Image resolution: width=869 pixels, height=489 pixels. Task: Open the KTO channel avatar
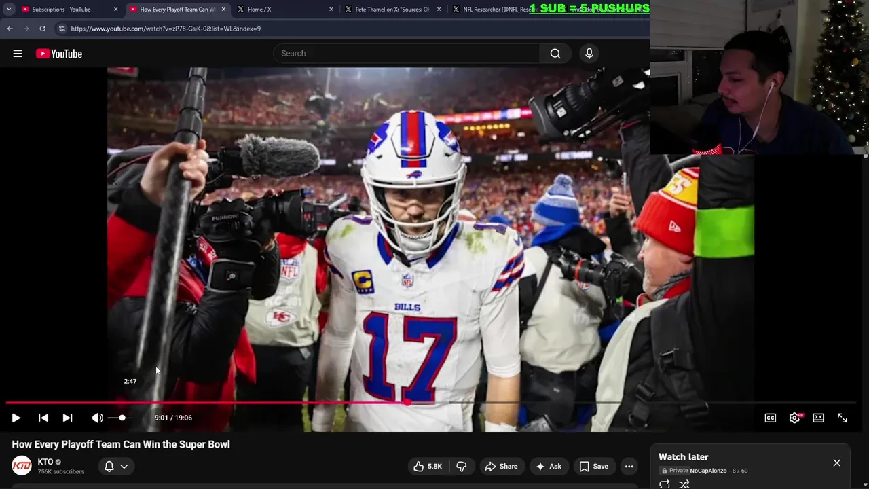tap(22, 466)
